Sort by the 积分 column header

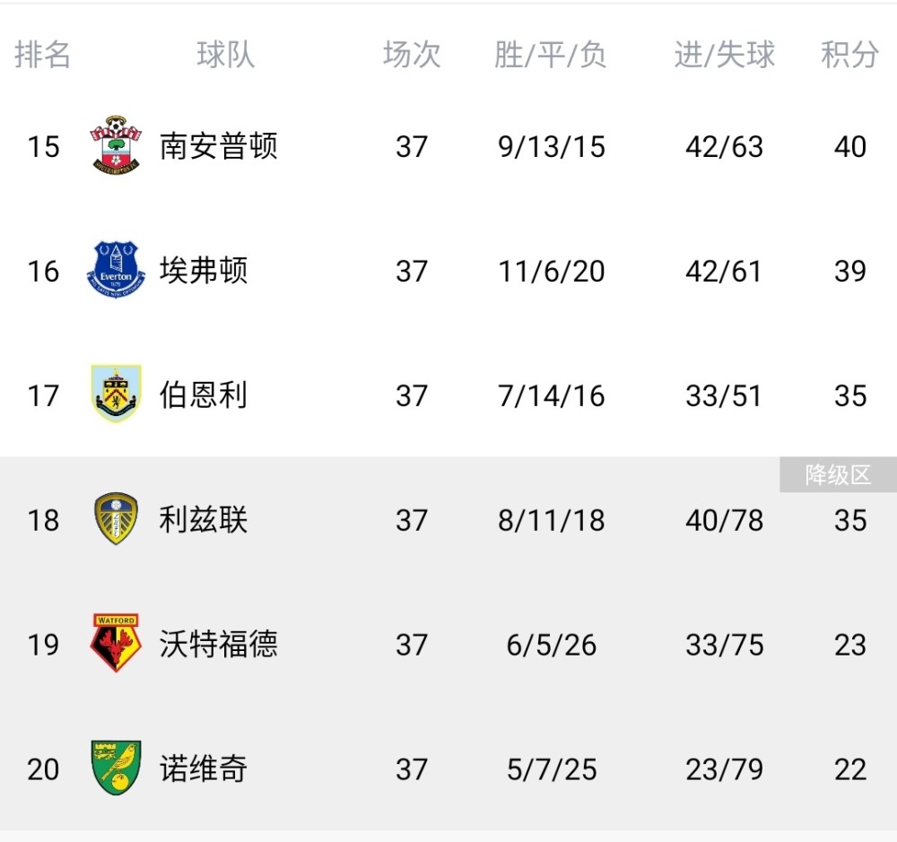[x=849, y=55]
